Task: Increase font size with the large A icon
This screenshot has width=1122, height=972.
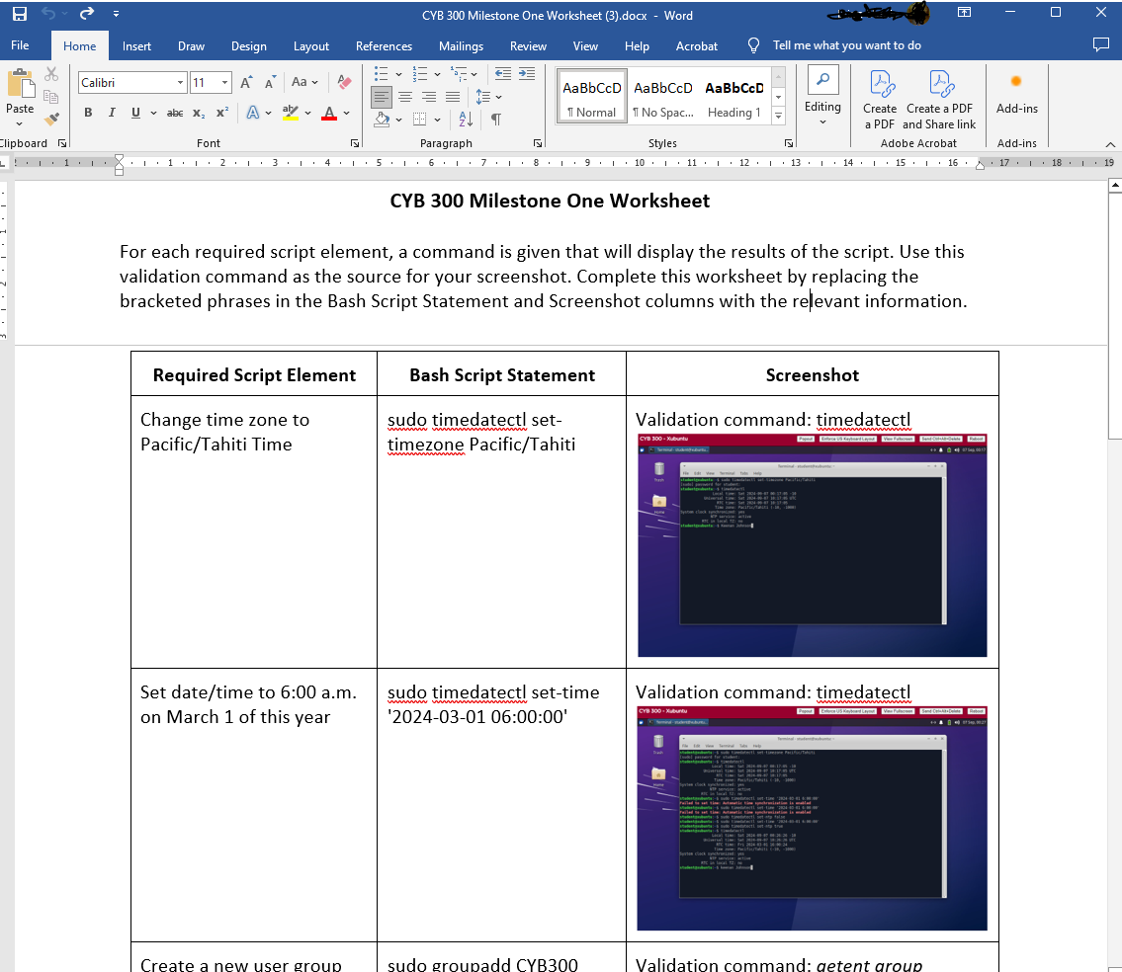Action: coord(246,82)
